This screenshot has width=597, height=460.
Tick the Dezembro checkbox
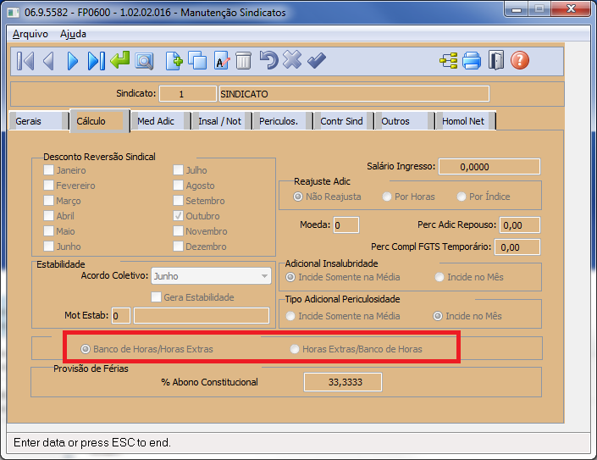point(178,246)
